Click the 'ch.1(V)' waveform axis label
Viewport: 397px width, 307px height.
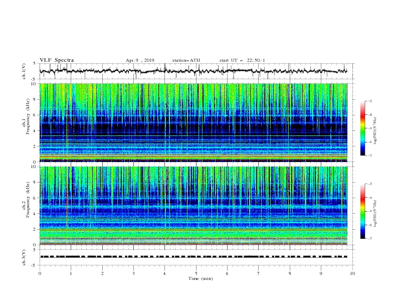[x=24, y=71]
